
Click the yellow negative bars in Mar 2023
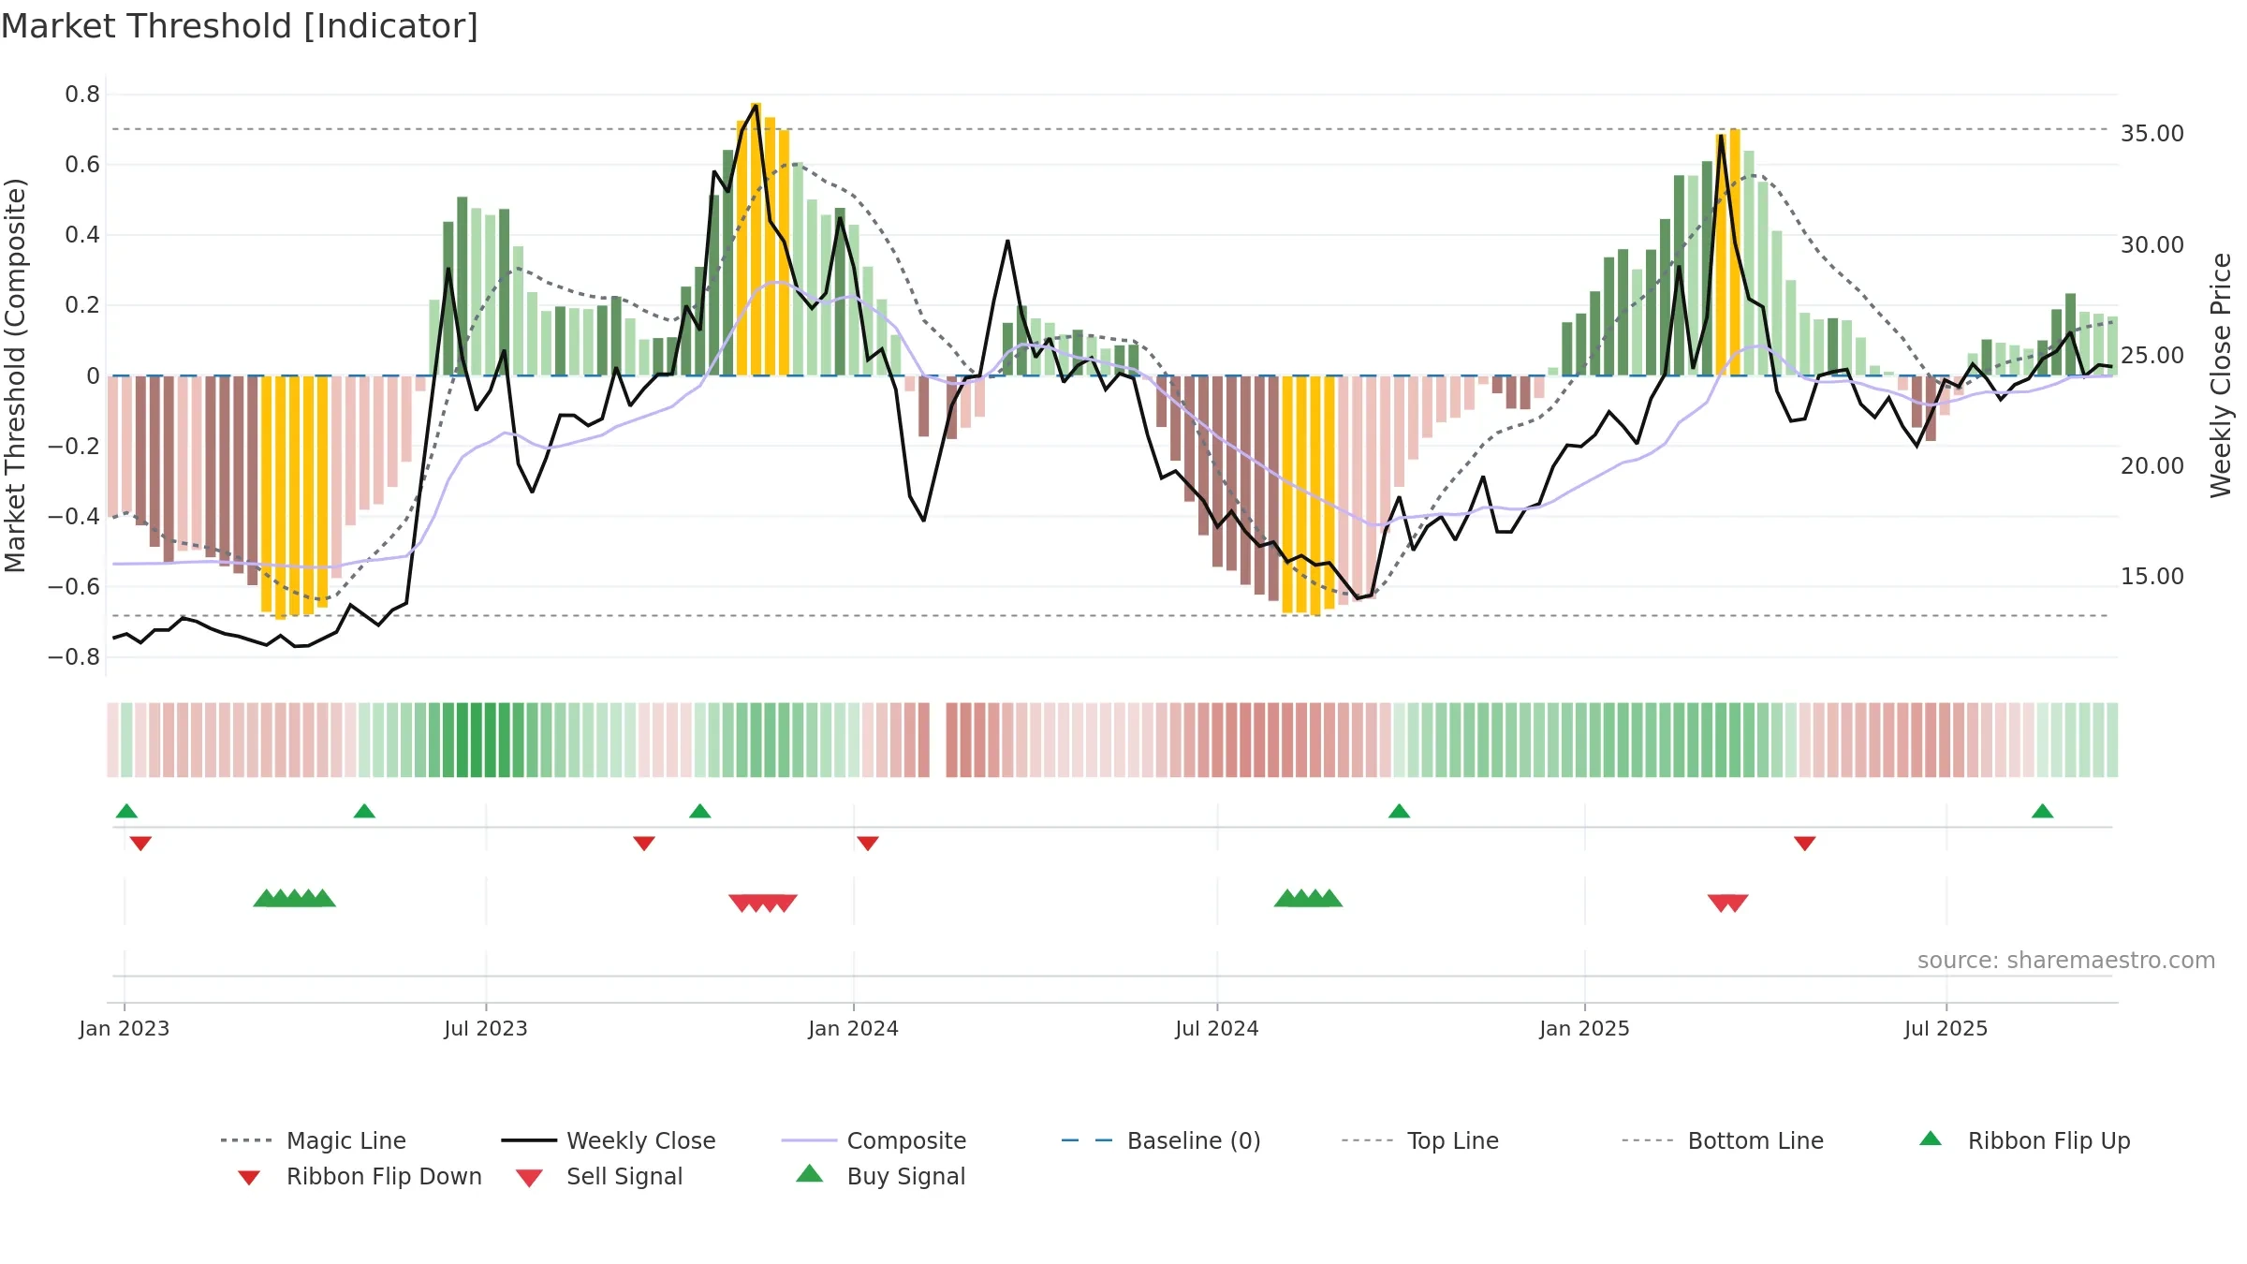(294, 496)
